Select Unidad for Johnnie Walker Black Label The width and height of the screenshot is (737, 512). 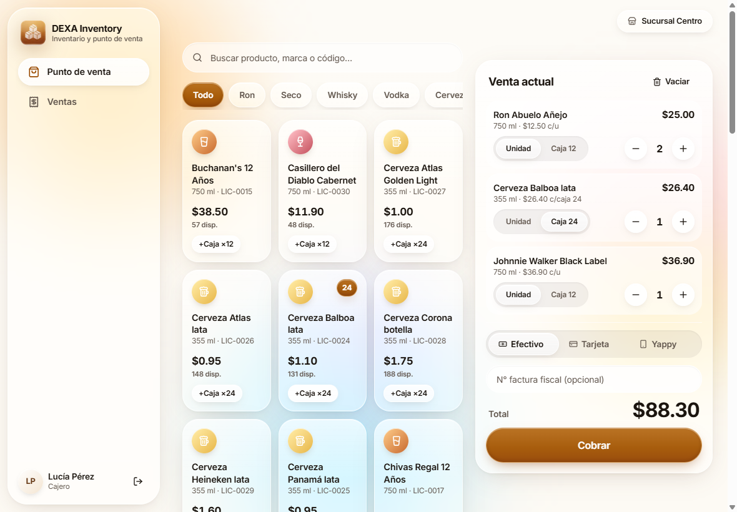point(518,295)
